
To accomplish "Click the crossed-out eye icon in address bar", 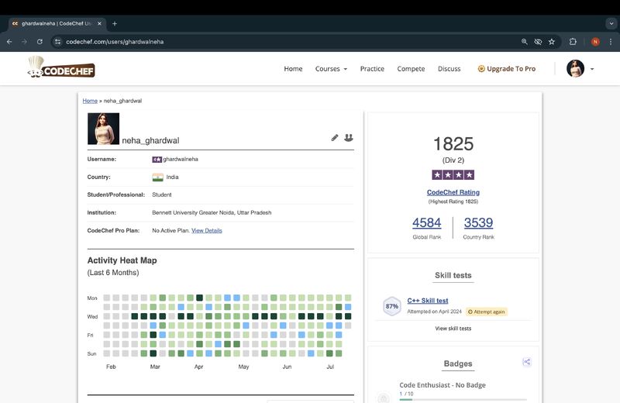I will (x=538, y=42).
